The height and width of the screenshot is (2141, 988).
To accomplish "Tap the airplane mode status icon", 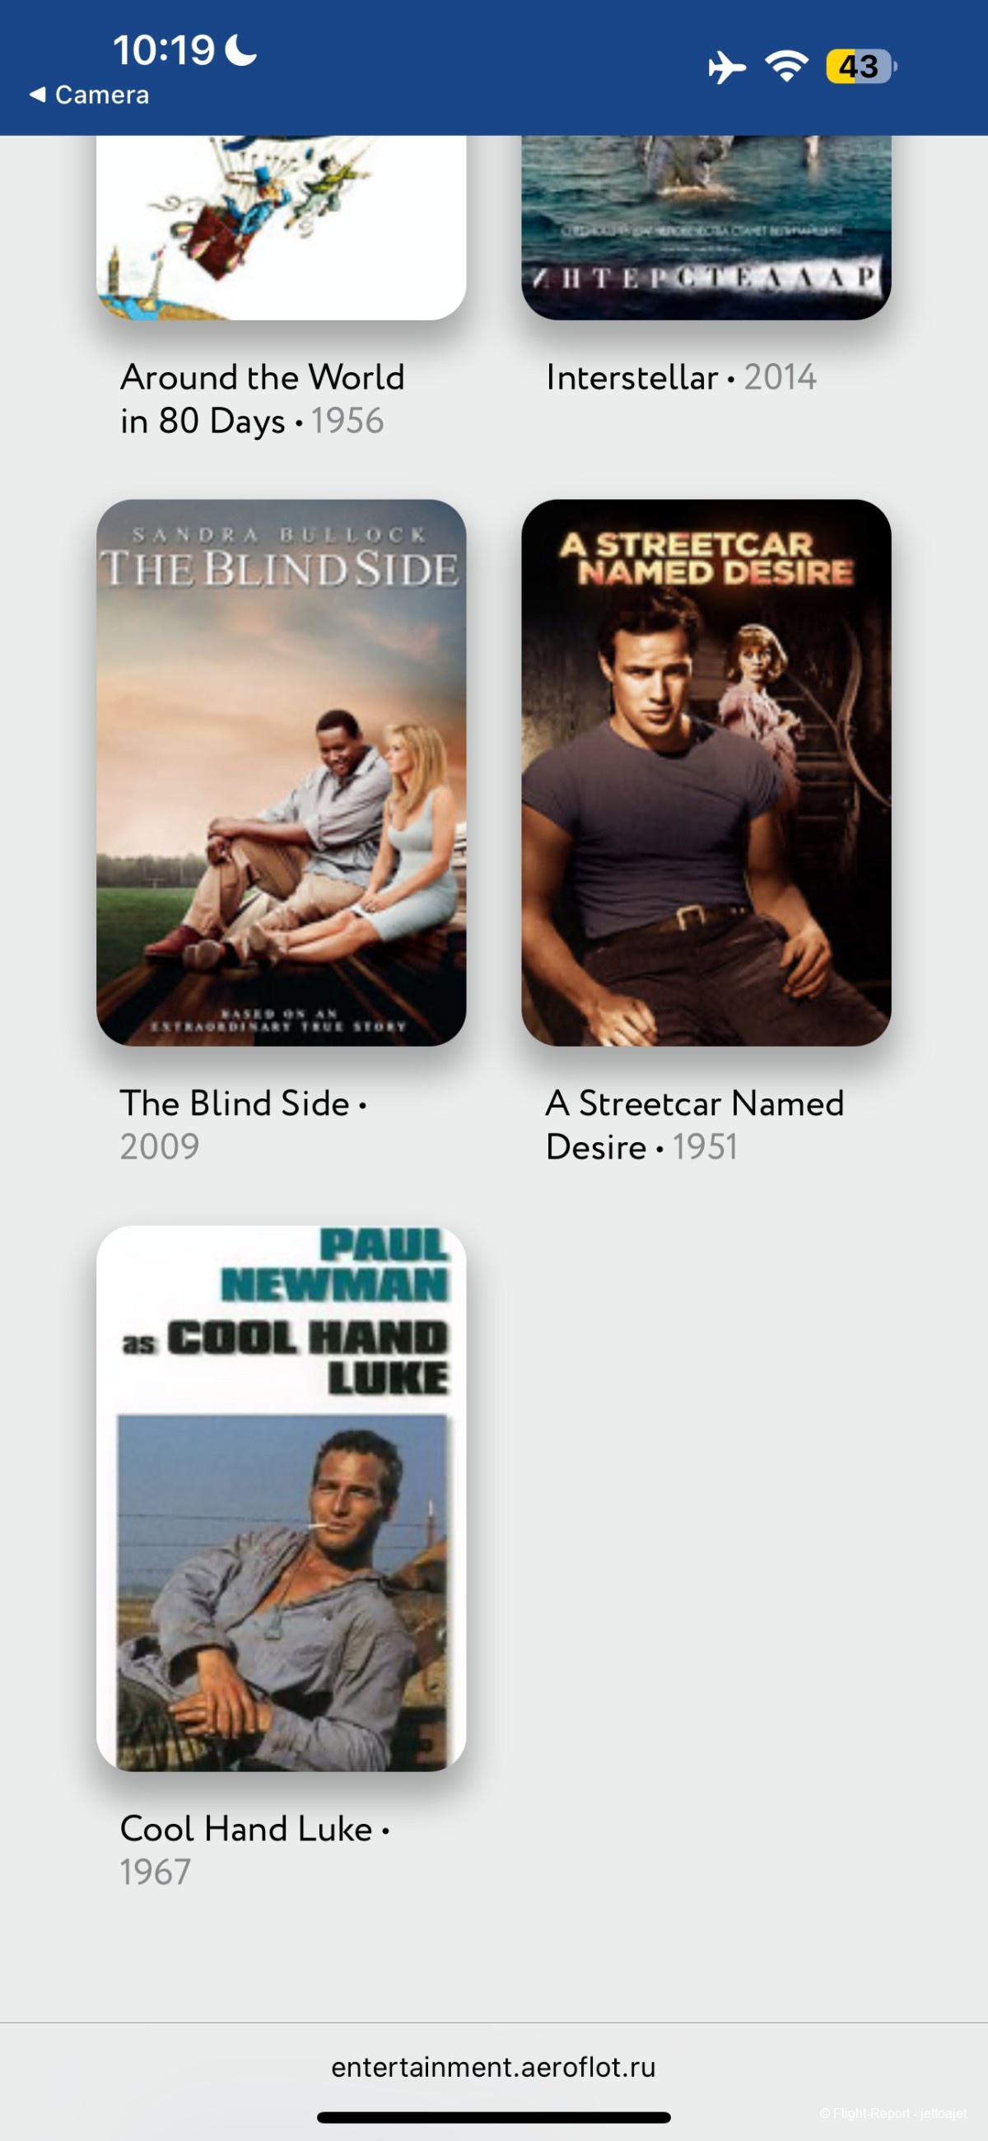I will [x=726, y=68].
